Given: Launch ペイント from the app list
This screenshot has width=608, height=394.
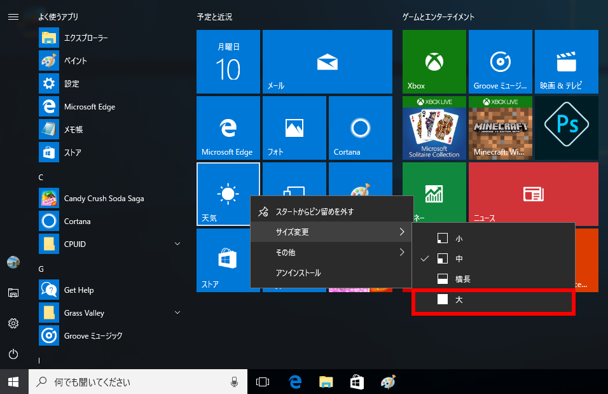Looking at the screenshot, I should [x=111, y=61].
